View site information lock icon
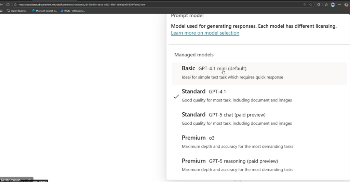This screenshot has width=350, height=182. coord(15,4)
